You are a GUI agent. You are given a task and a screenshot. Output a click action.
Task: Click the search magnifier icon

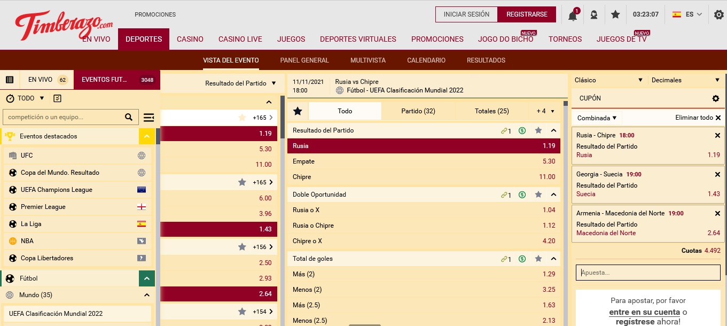(129, 117)
